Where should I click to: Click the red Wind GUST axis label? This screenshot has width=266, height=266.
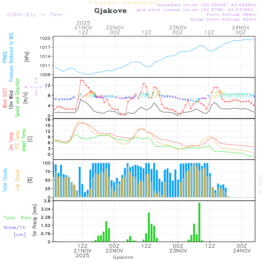(x=5, y=99)
